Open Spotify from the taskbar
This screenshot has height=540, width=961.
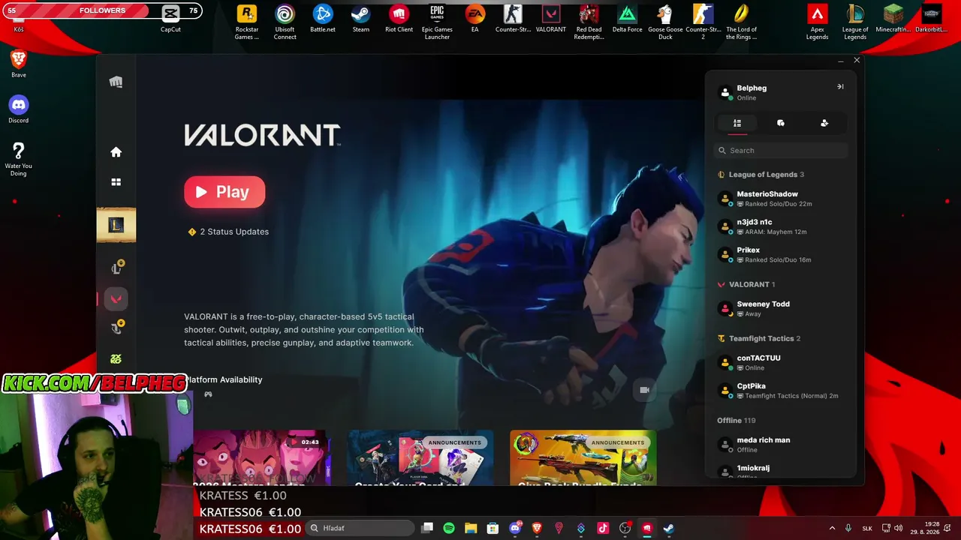tap(449, 528)
